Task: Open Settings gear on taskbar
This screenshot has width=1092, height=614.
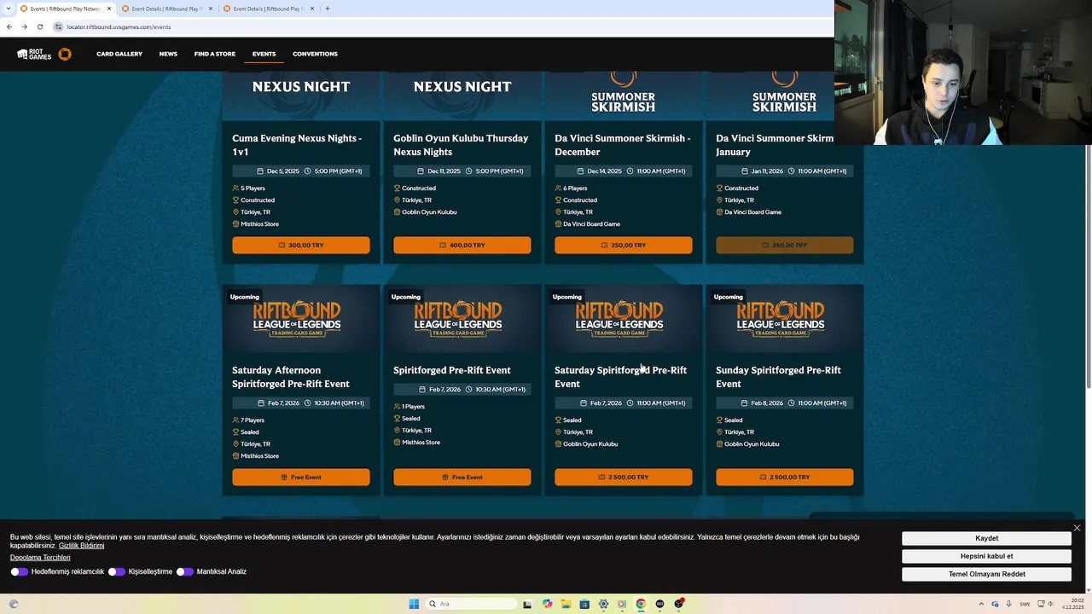Action: [603, 604]
